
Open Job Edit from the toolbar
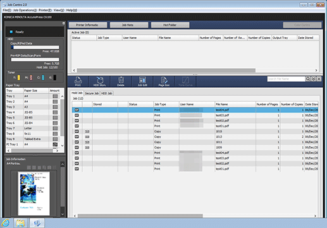pyautogui.click(x=142, y=81)
